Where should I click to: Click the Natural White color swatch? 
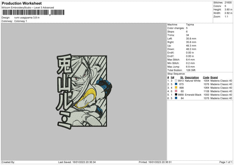click(176, 81)
